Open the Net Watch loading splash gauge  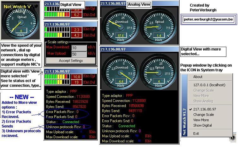(x=21, y=21)
